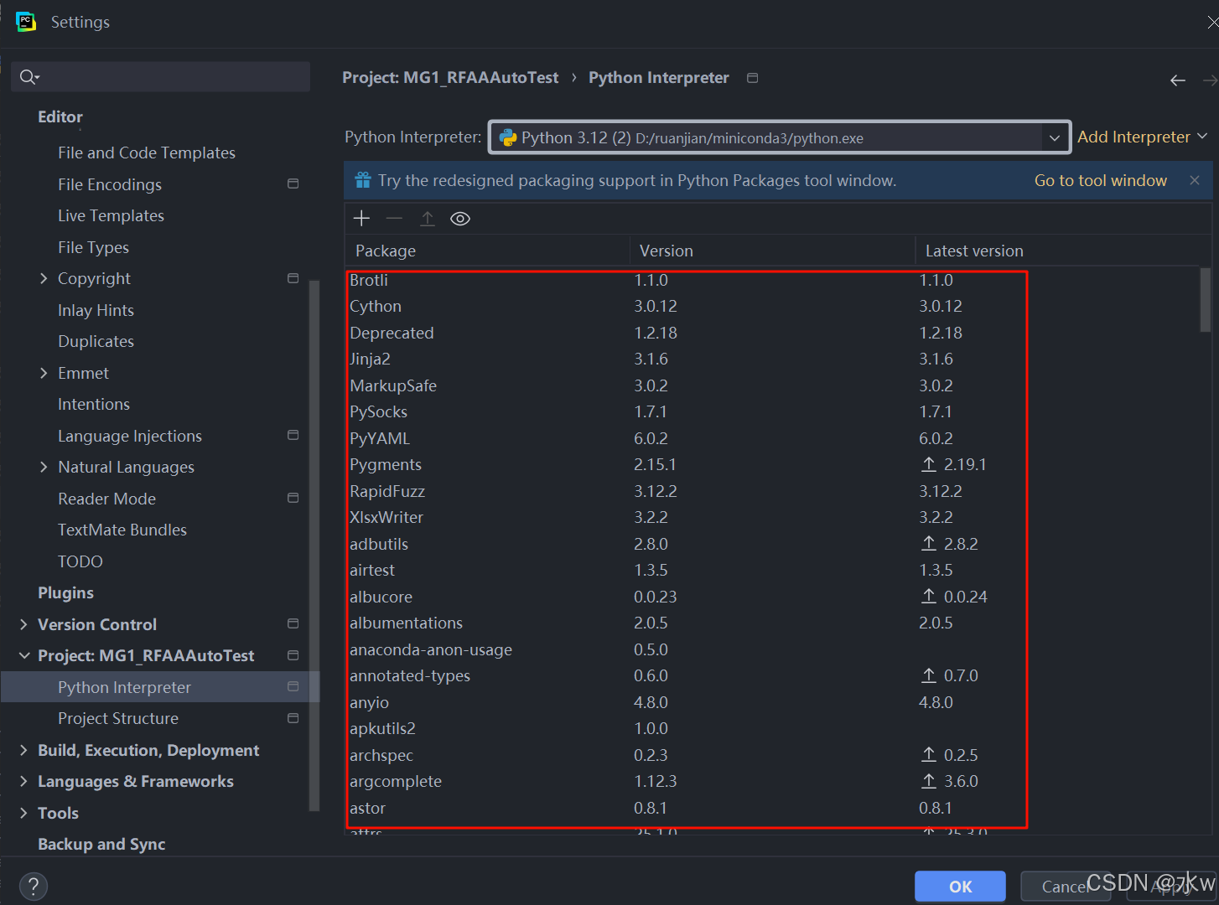Image resolution: width=1219 pixels, height=905 pixels.
Task: Click the add package plus icon
Action: coord(361,219)
